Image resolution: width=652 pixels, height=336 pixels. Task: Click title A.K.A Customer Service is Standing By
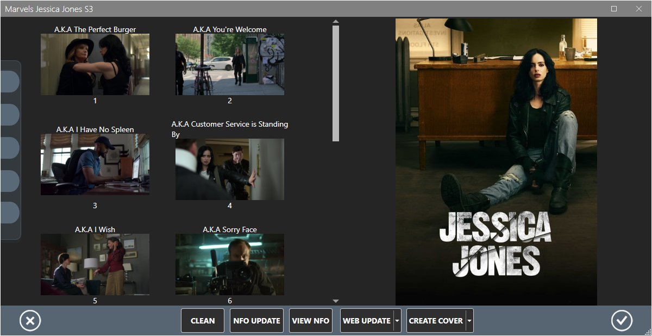(x=230, y=129)
